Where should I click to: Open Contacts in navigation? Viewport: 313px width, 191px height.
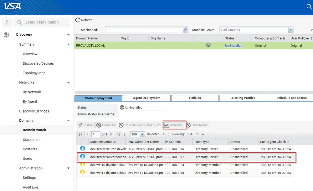(30, 149)
